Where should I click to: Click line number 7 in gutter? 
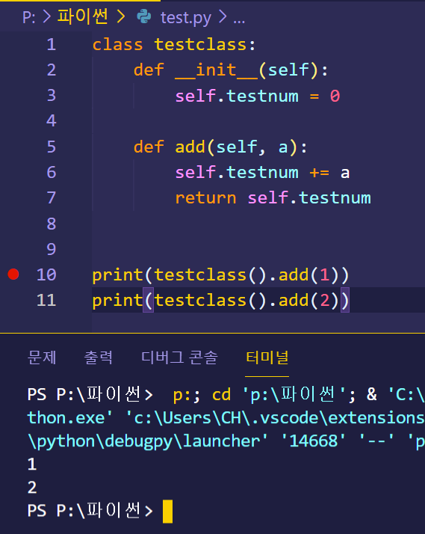point(52,198)
